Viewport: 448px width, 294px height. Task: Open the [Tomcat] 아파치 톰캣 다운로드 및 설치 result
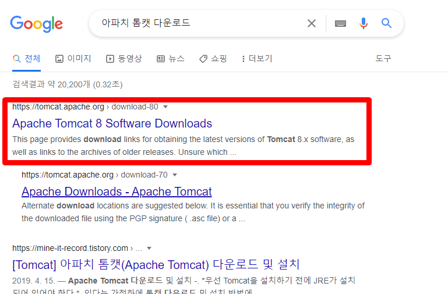pyautogui.click(x=156, y=264)
